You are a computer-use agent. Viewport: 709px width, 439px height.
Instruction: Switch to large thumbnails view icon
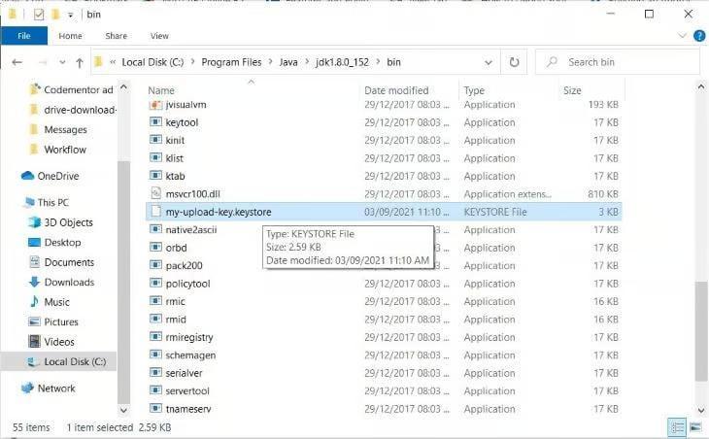[695, 426]
